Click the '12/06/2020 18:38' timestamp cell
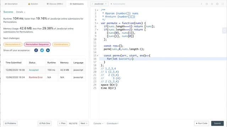Viewport: 227px width, 127px height. [x=15, y=70]
